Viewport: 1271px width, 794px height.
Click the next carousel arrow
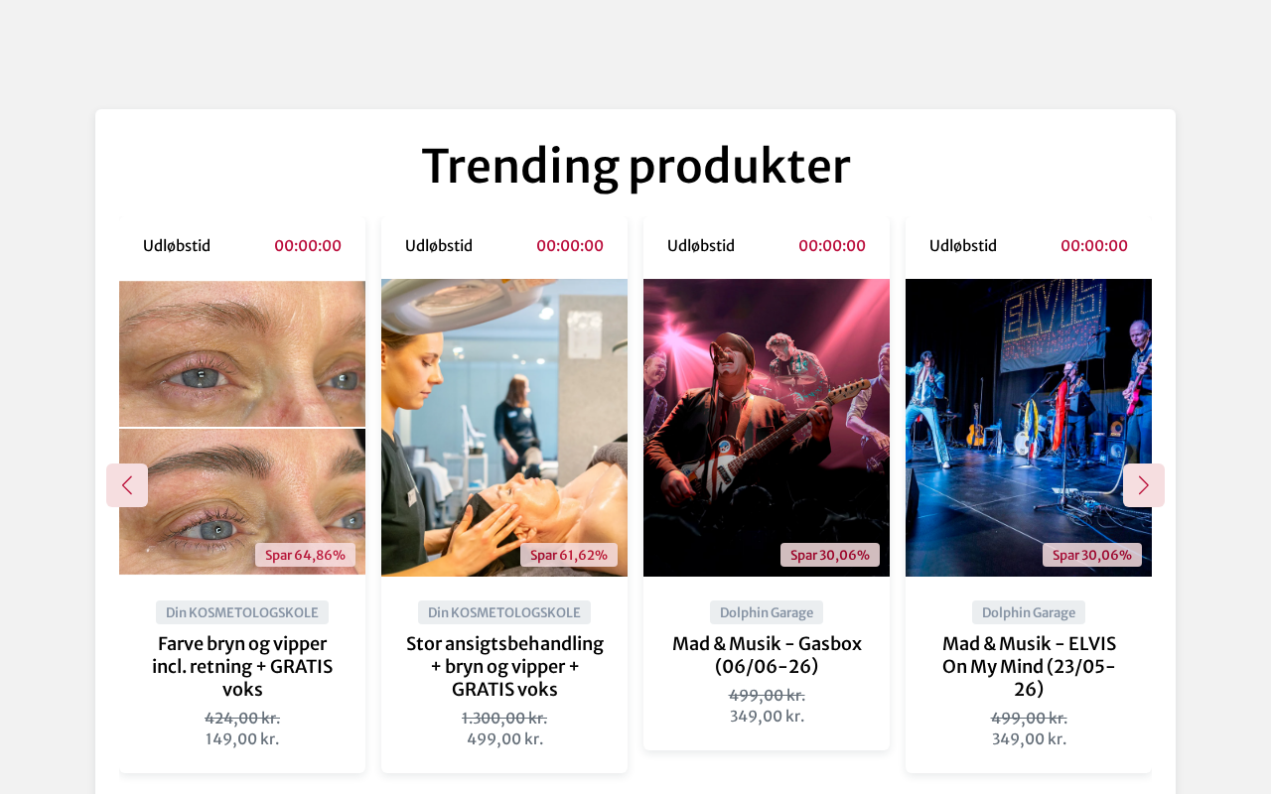(x=1144, y=485)
